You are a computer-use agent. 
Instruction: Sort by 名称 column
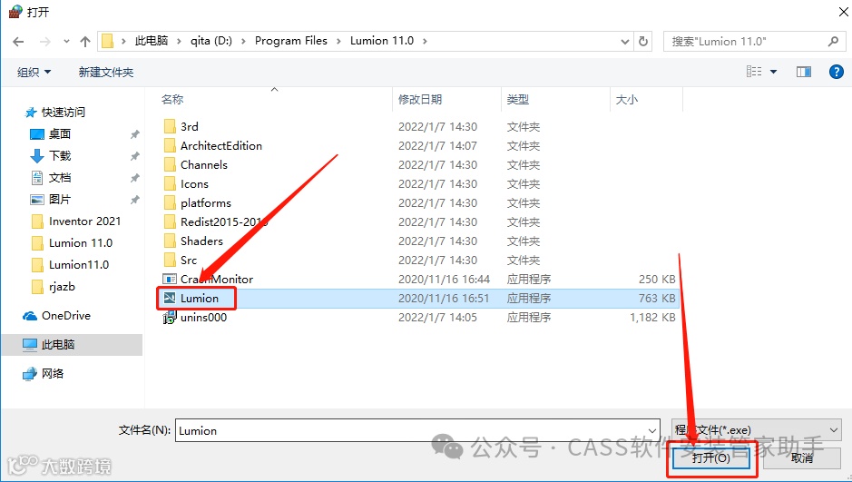[x=172, y=100]
